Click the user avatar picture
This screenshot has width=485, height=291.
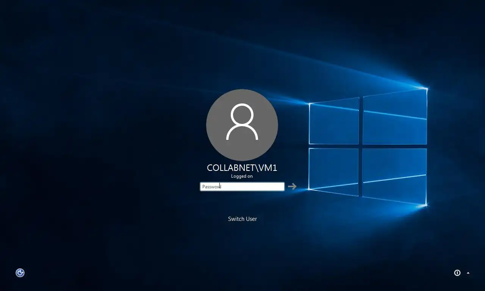242,125
